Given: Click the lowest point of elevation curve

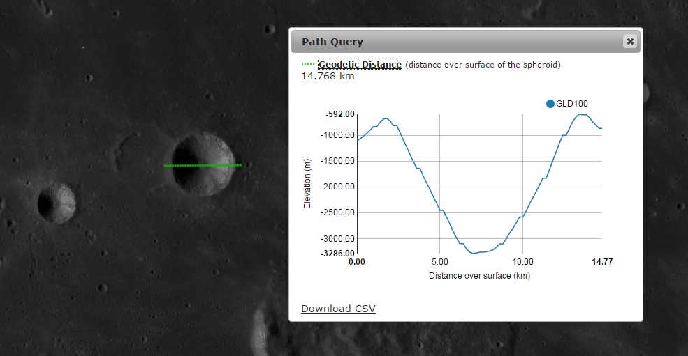Looking at the screenshot, I should pos(474,253).
